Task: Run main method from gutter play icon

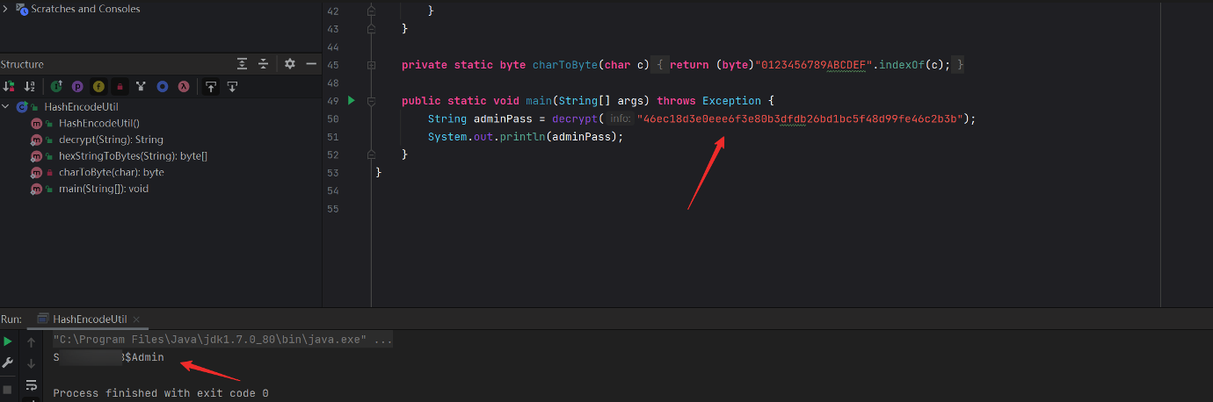Action: point(352,101)
